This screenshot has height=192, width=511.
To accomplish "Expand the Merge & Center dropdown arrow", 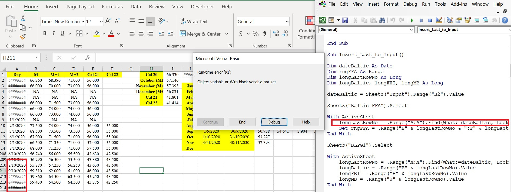I will click(x=227, y=34).
